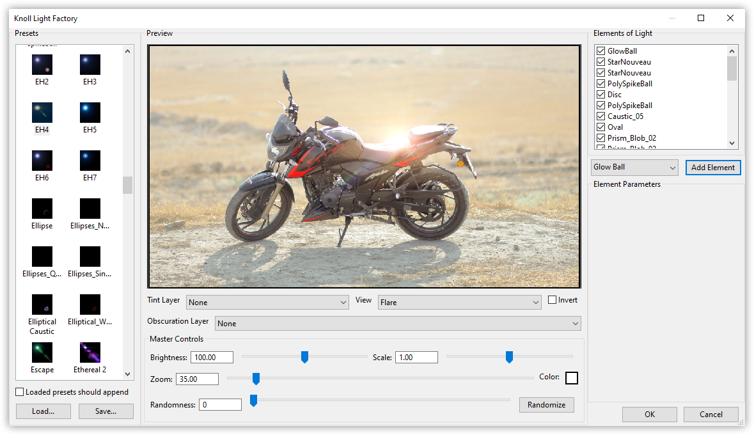Disable the PolySpikeBall element directly above Disc
This screenshot has height=435, width=754.
click(x=601, y=84)
